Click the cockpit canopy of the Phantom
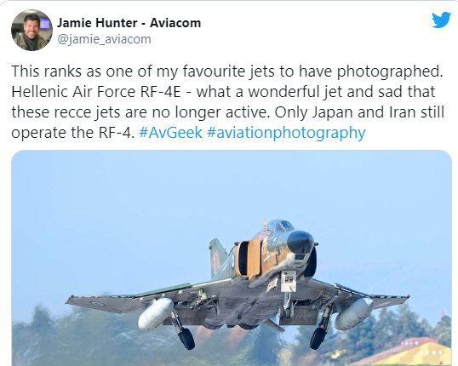Screen dimensions: 458x366 (279, 226)
